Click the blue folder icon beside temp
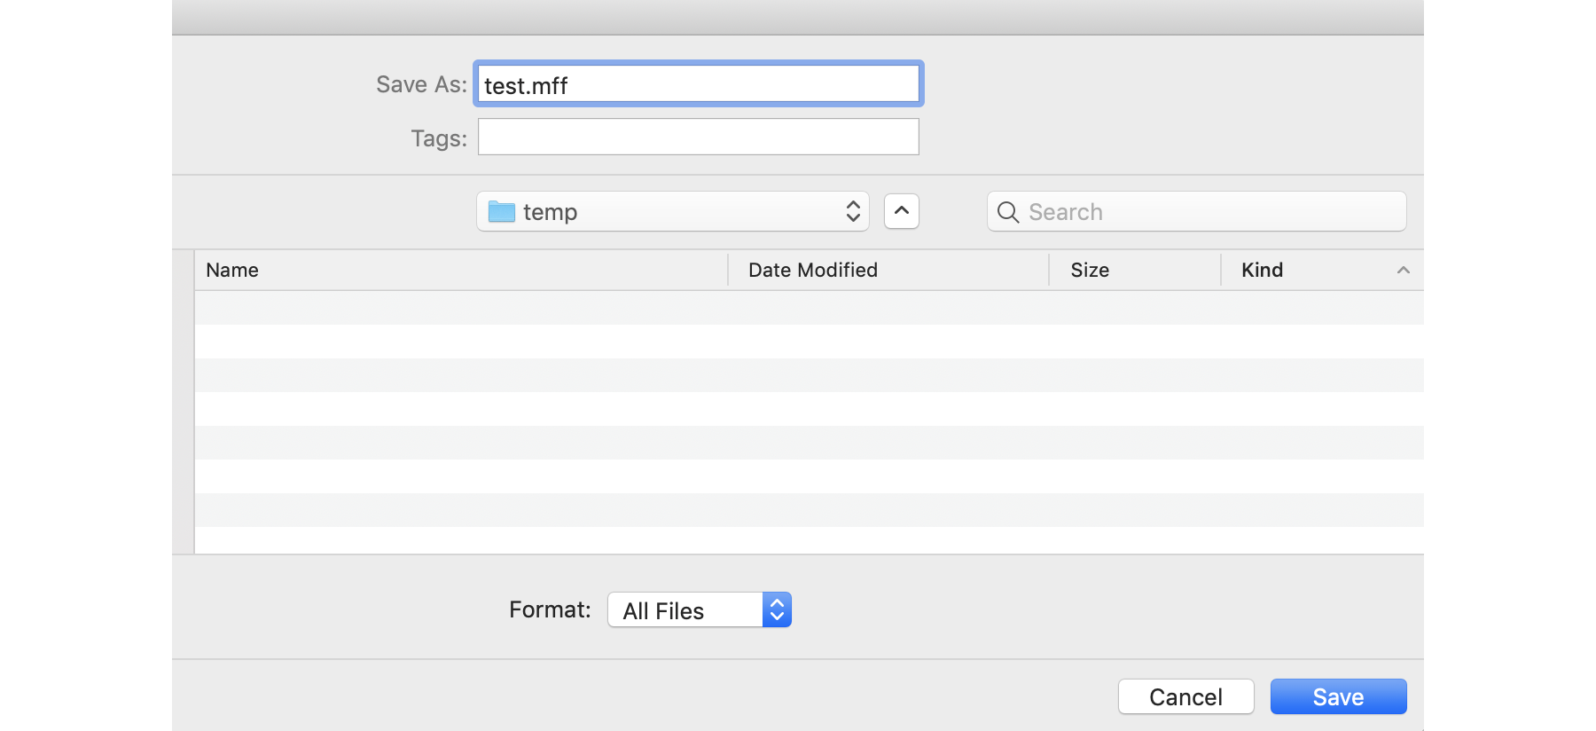The height and width of the screenshot is (731, 1596). (x=502, y=211)
